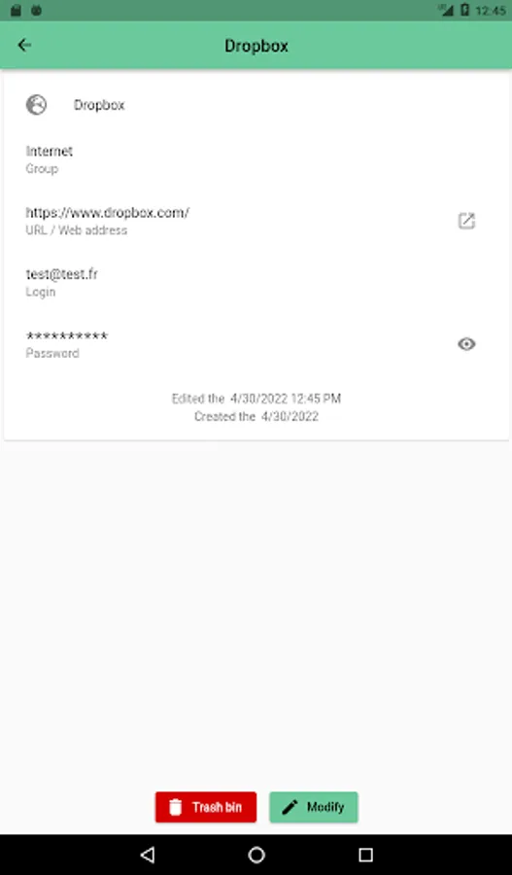The height and width of the screenshot is (875, 512).
Task: Reveal the password with eye icon
Action: [466, 344]
